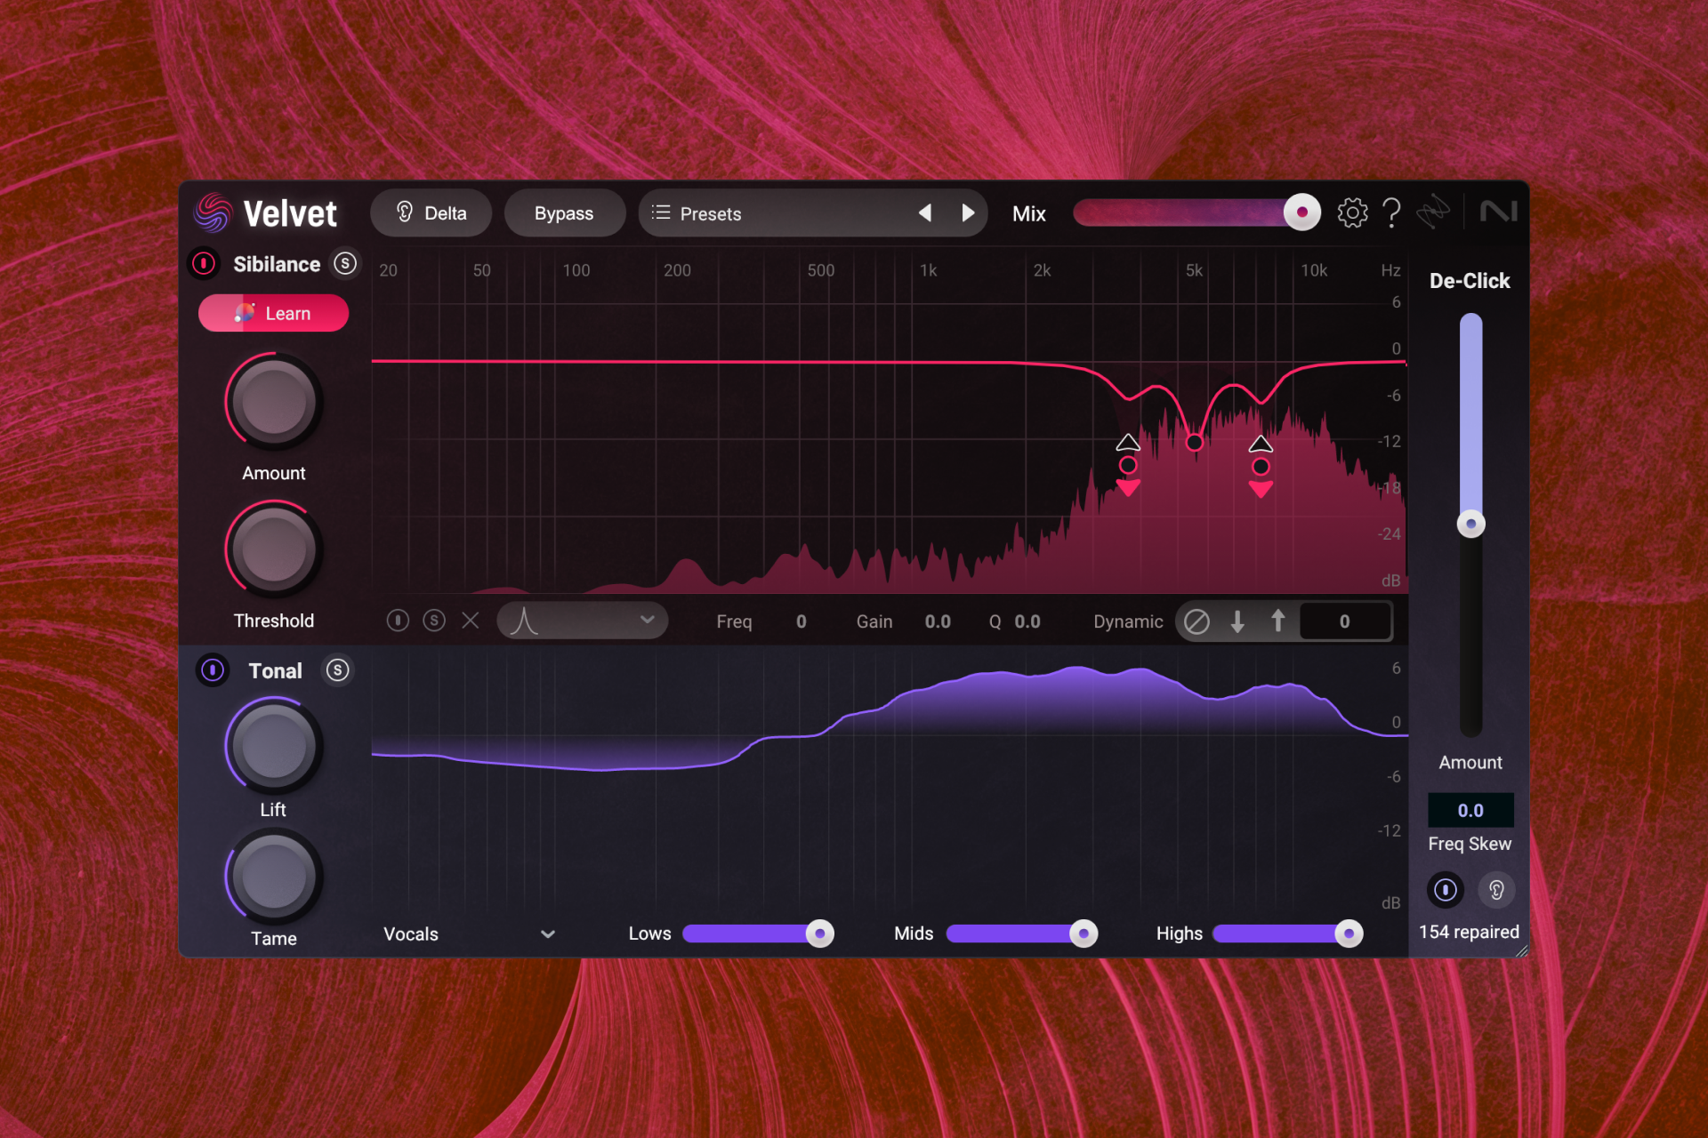Go to next preset arrow
Viewport: 1708px width, 1138px height.
pos(968,213)
